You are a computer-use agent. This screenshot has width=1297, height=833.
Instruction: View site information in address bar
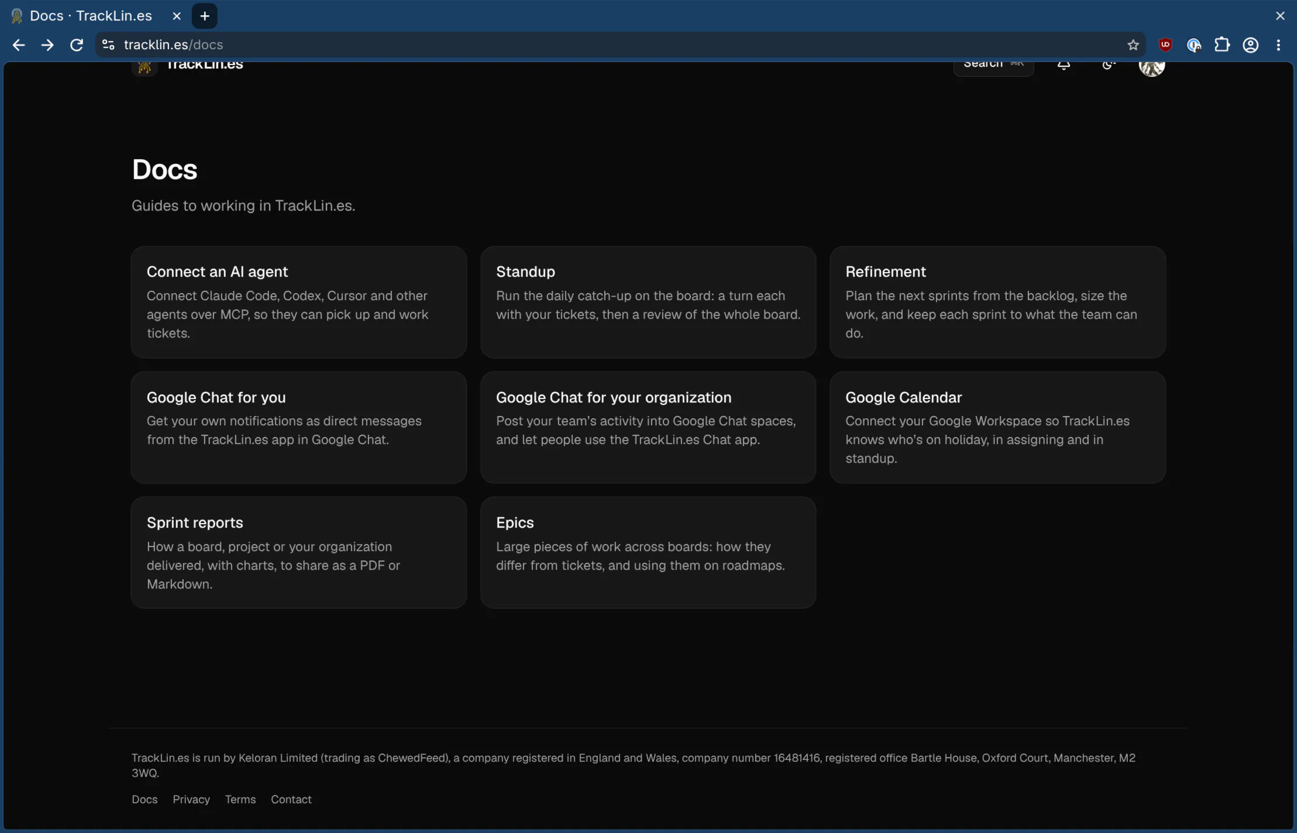pos(108,44)
